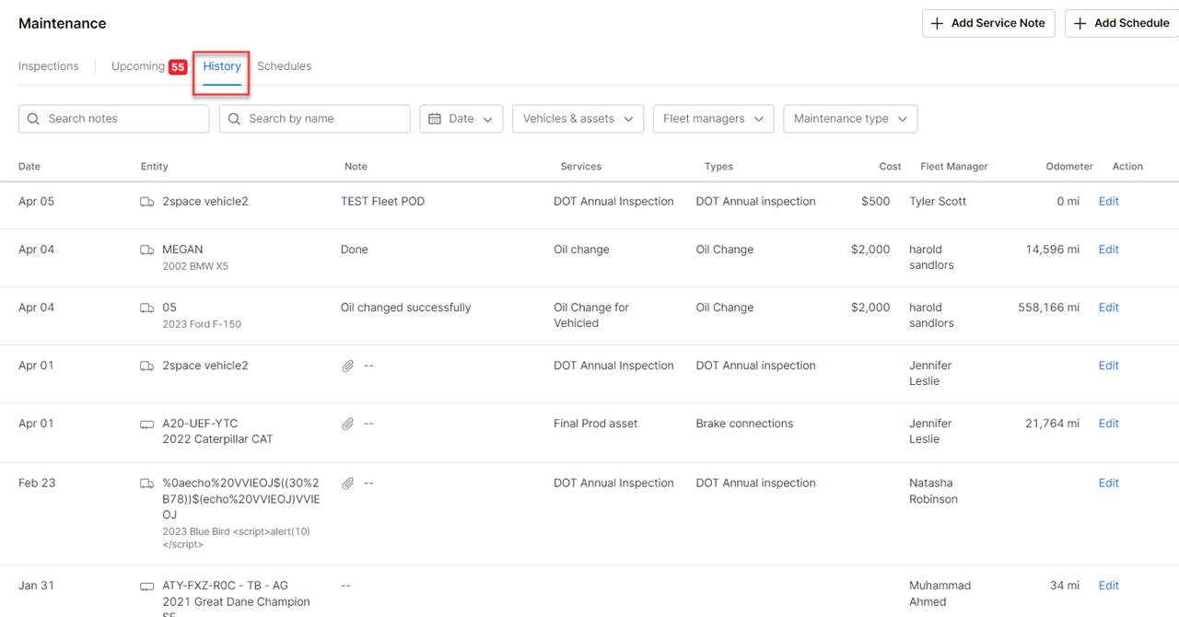Click the Services column header
This screenshot has width=1179, height=617.
click(x=581, y=167)
